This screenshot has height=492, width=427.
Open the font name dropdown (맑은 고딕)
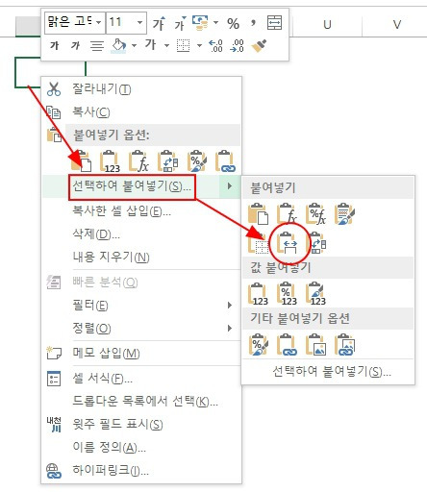tap(99, 23)
